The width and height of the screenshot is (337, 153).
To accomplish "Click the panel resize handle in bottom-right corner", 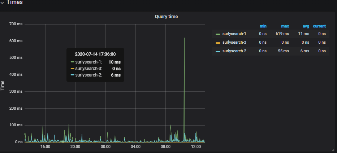I will point(333,149).
